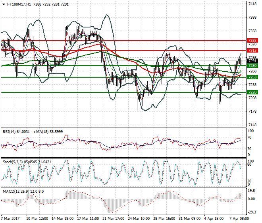Click the RSI scale value 70

pyautogui.click(x=249, y=137)
